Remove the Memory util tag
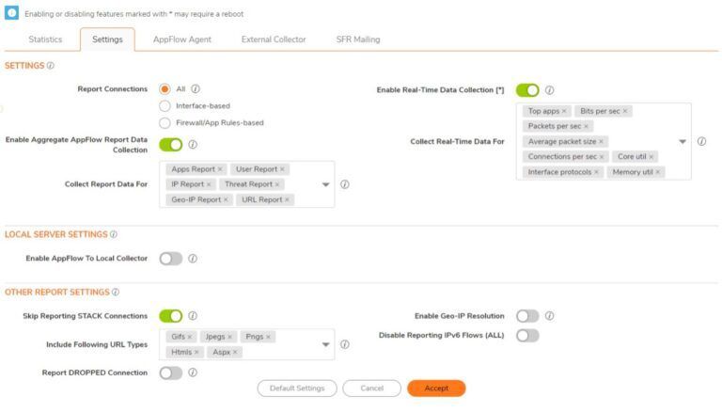 657,172
